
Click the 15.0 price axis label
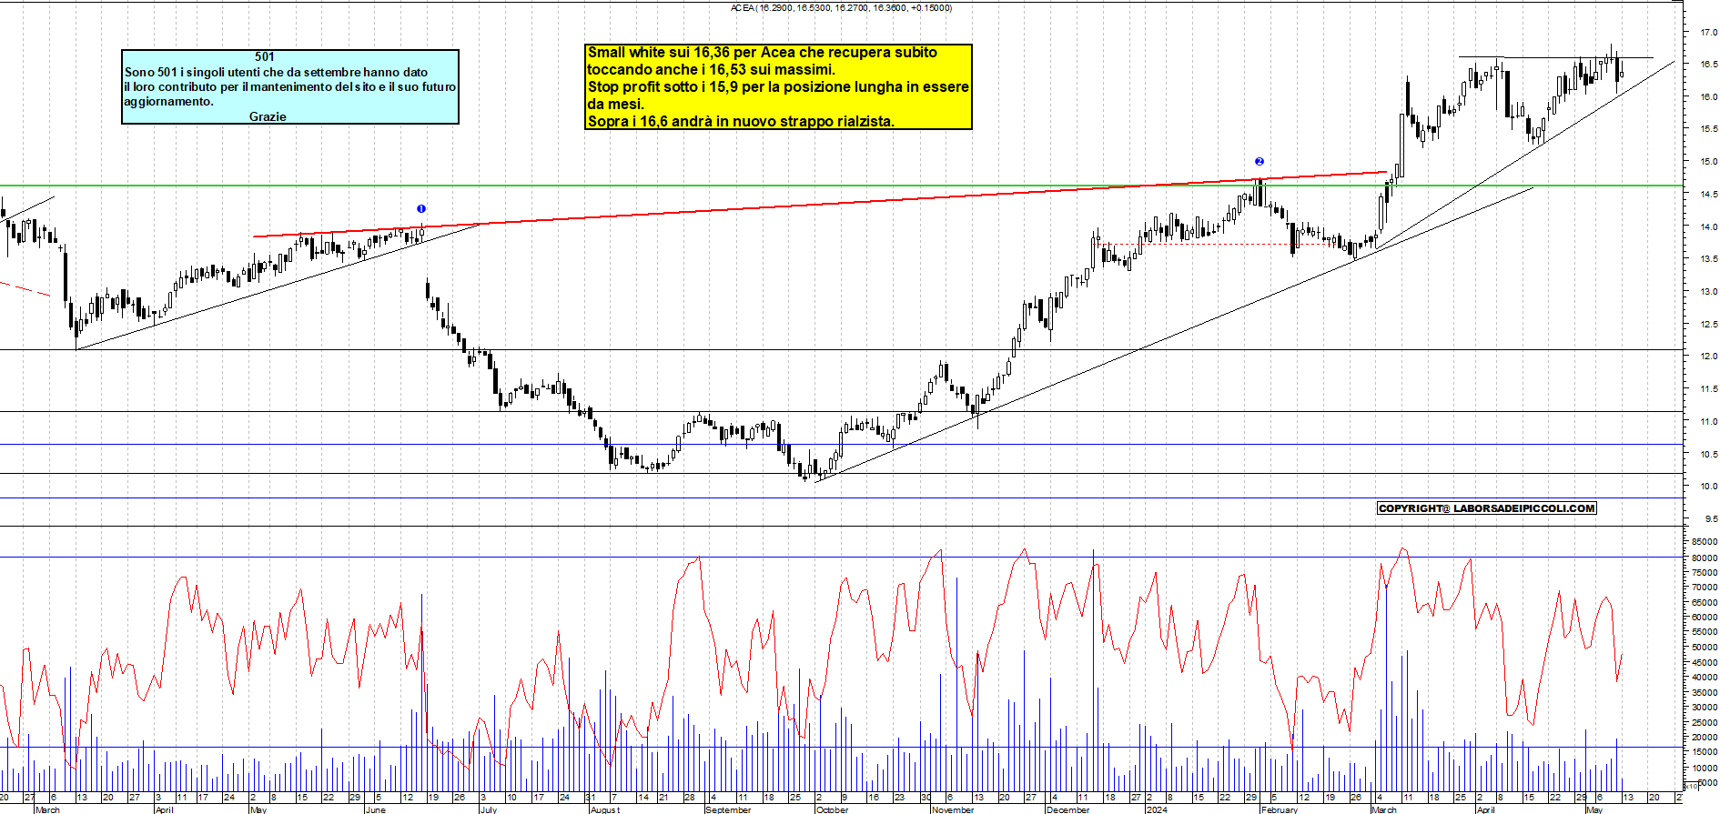(1708, 162)
